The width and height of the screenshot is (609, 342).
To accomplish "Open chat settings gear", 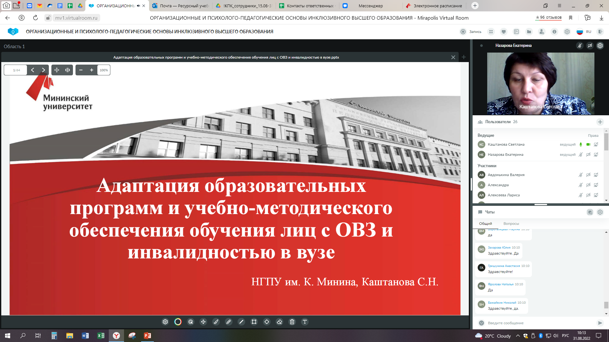I will (600, 212).
